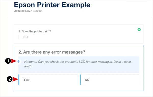This screenshot has height=97, width=153.
Task: Answer YES to the error messages question
Action: [48, 80]
